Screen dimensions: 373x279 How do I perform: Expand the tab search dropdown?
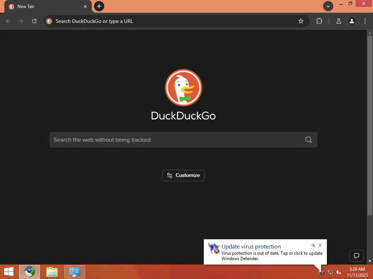(328, 6)
